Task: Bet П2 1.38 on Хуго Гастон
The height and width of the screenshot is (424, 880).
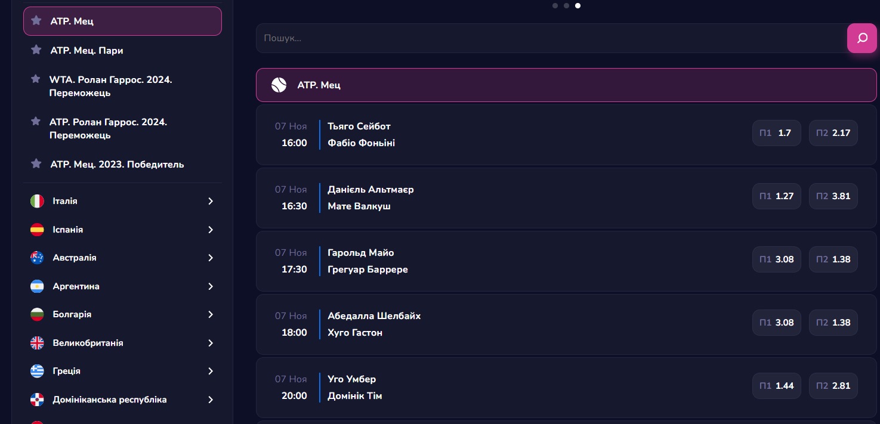Action: tap(833, 323)
